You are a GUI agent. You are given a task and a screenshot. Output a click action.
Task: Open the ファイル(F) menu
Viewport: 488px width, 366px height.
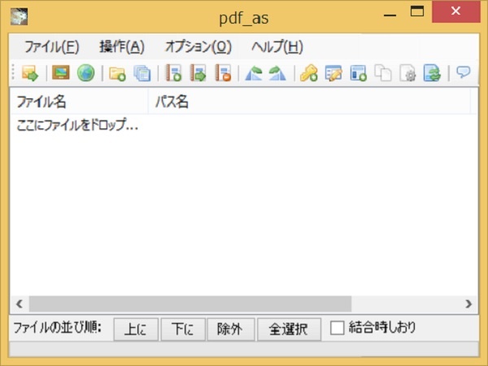(52, 46)
